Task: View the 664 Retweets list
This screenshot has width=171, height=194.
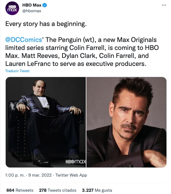Action: [x=20, y=190]
